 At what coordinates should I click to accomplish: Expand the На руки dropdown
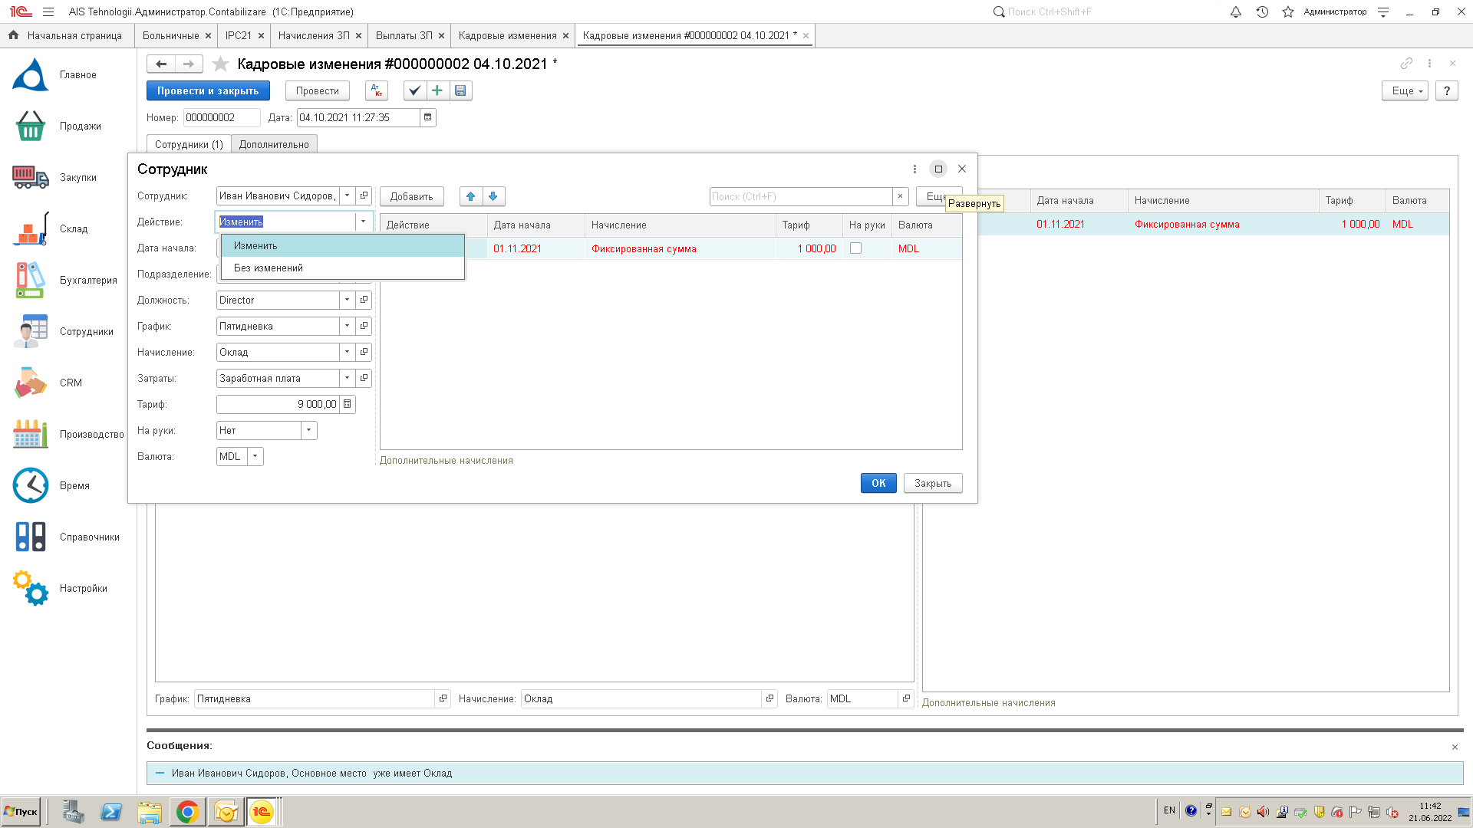[x=308, y=430]
